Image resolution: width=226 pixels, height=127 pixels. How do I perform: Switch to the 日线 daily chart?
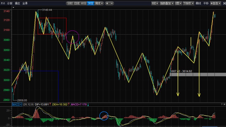click(x=77, y=3)
